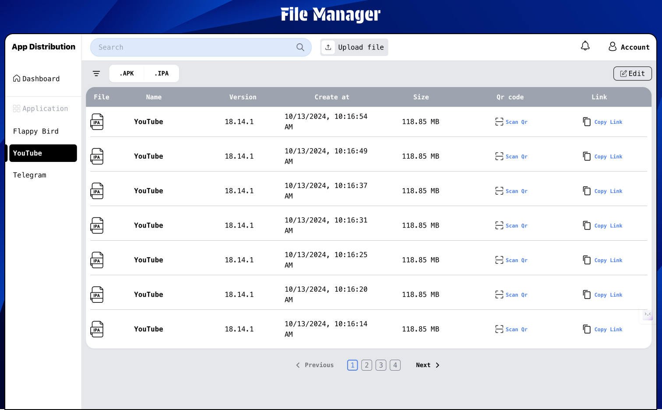Click the Dashboard home icon

pos(17,78)
